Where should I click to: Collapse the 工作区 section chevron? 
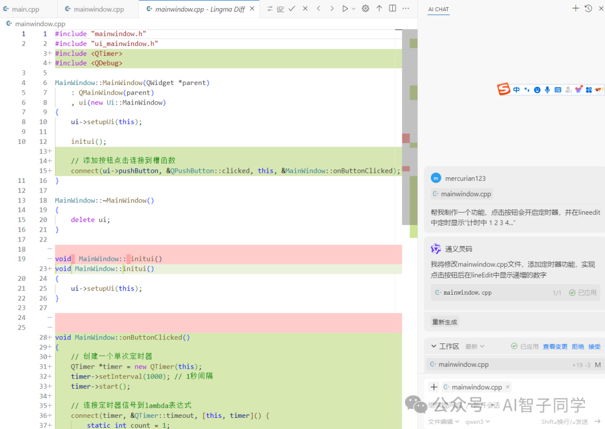coord(434,346)
